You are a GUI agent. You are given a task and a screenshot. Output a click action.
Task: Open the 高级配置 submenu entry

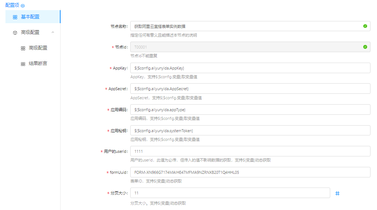pyautogui.click(x=38, y=48)
